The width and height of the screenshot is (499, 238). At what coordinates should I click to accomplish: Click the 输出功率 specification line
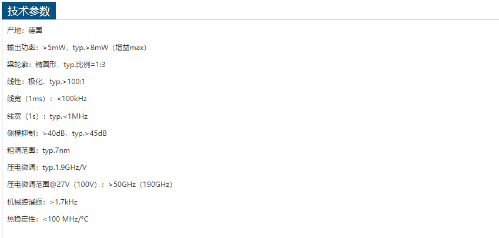tap(76, 48)
